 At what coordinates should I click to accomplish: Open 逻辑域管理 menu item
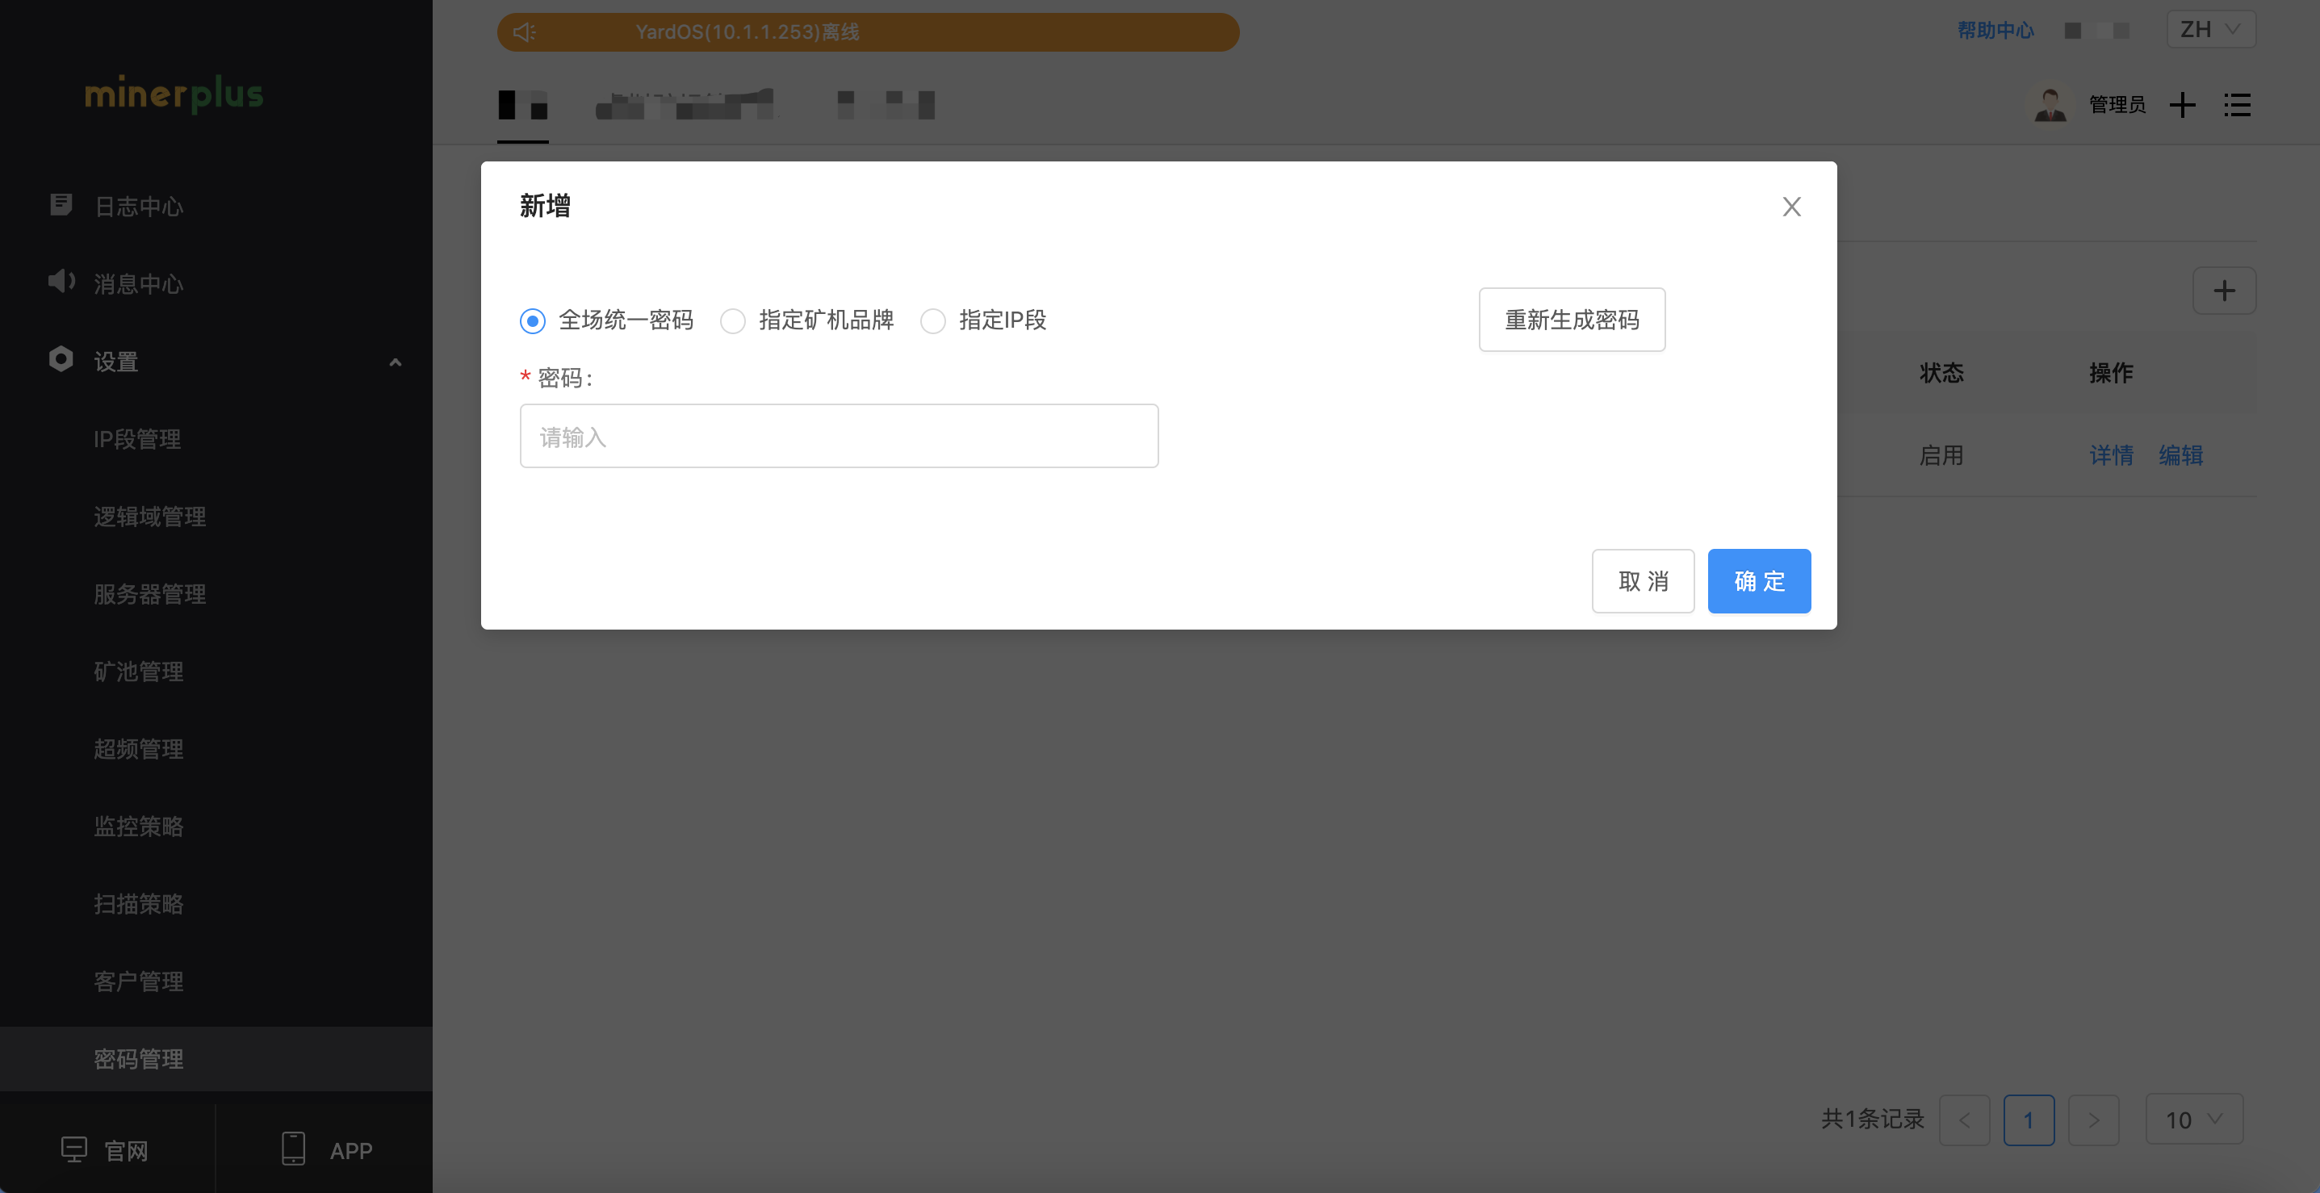tap(149, 517)
